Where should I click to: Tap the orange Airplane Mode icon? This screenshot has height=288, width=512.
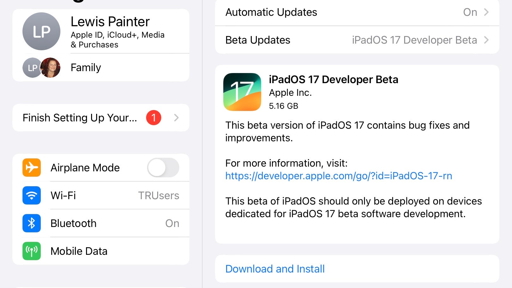[32, 168]
